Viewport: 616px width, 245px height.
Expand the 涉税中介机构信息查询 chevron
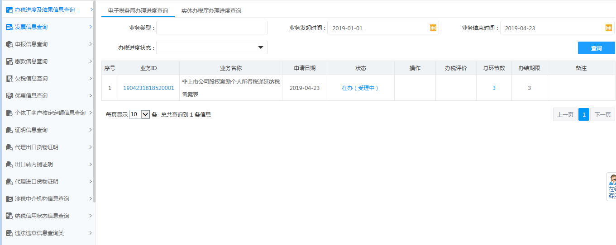pyautogui.click(x=91, y=199)
